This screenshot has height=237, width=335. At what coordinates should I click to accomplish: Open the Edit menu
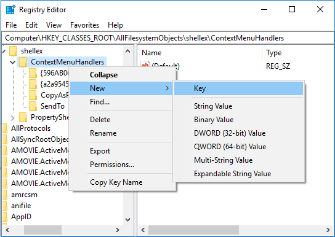tap(31, 25)
